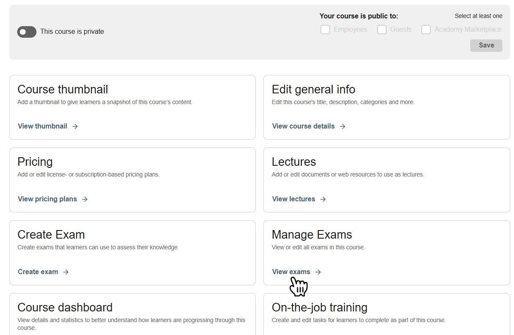Image resolution: width=514 pixels, height=335 pixels.
Task: Click the Save button
Action: click(486, 45)
